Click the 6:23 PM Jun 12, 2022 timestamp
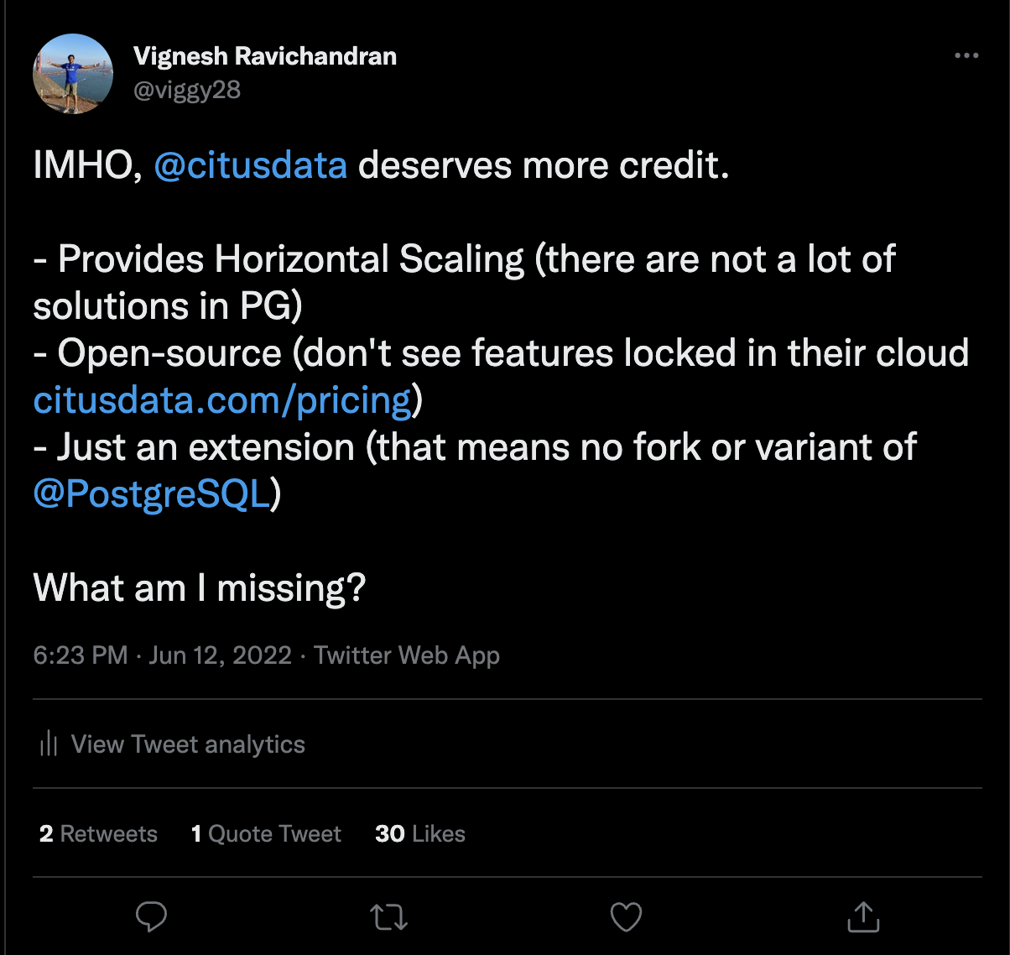The width and height of the screenshot is (1010, 955). coord(162,655)
